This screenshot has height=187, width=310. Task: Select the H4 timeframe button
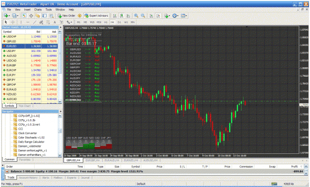[x=112, y=22]
